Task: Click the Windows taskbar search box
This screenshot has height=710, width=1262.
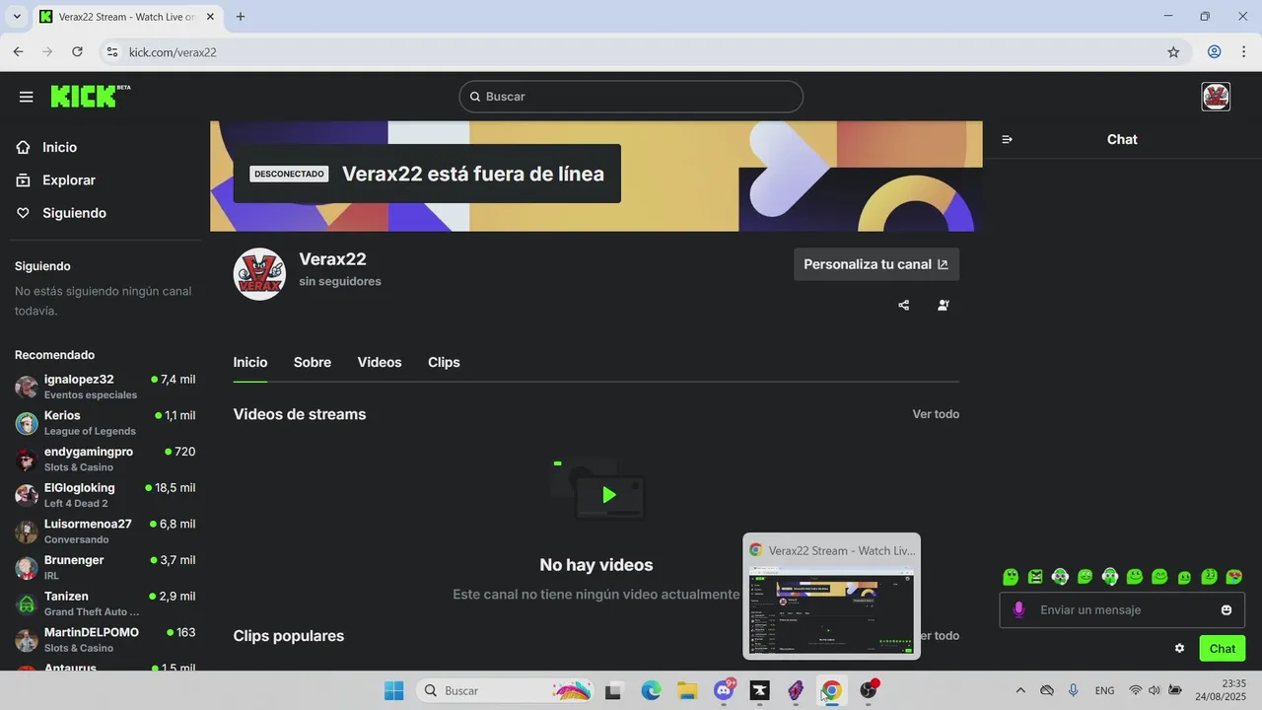Action: coord(505,690)
